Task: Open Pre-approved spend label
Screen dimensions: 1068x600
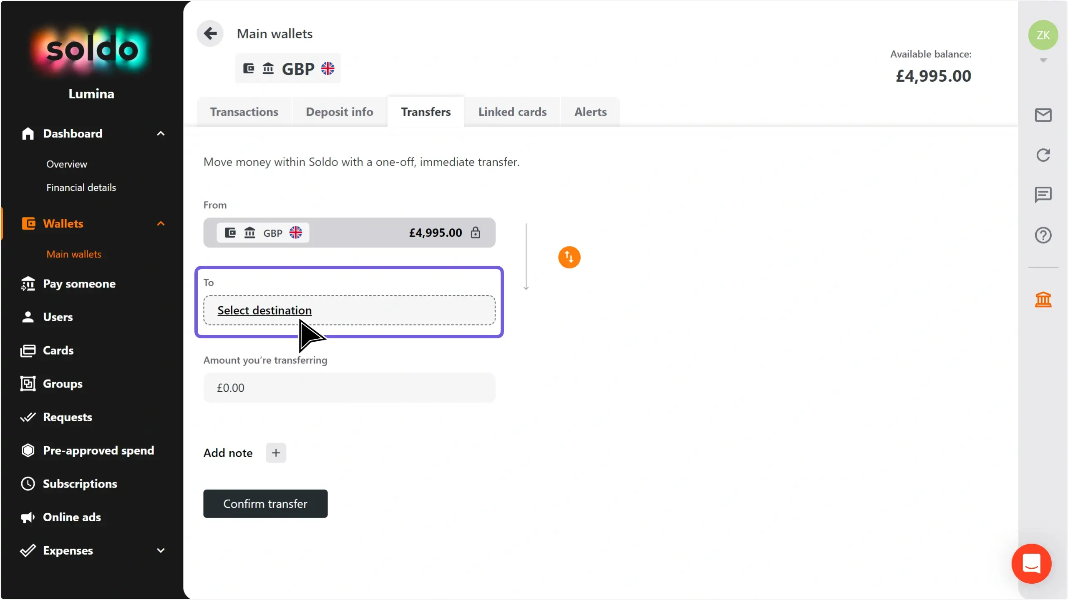Action: point(98,450)
